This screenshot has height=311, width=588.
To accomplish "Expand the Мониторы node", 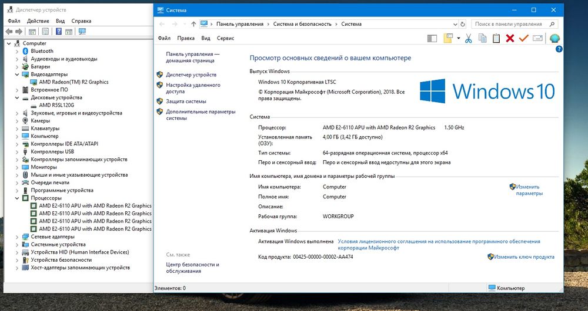I will click(x=17, y=167).
